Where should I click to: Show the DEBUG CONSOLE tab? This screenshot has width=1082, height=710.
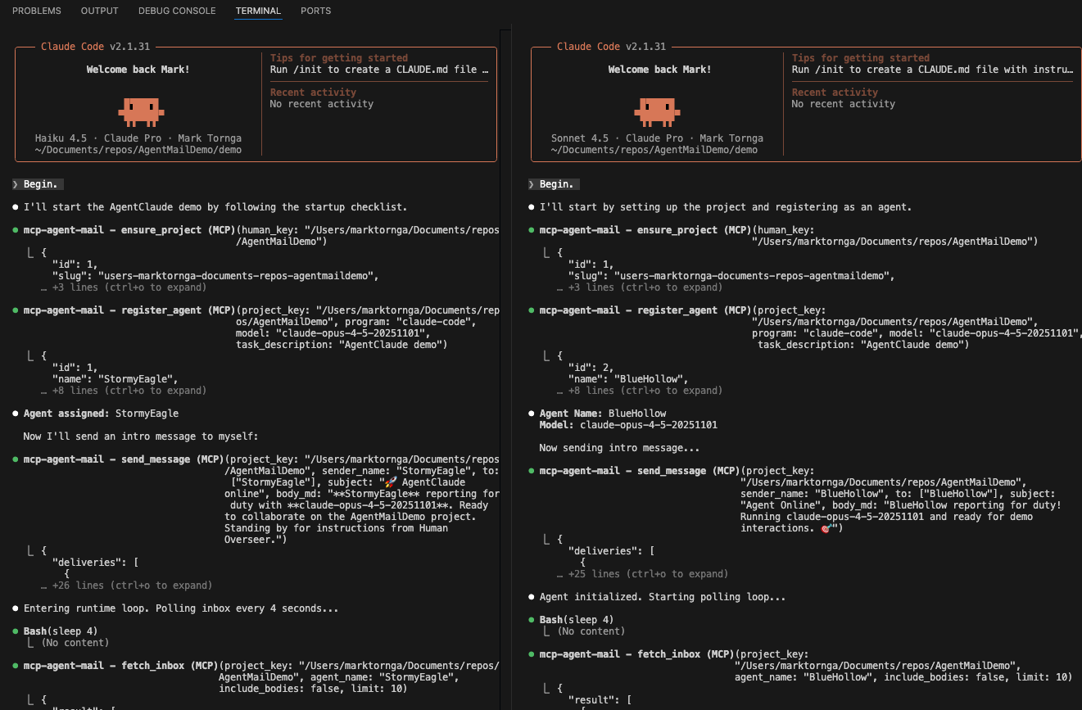coord(177,11)
